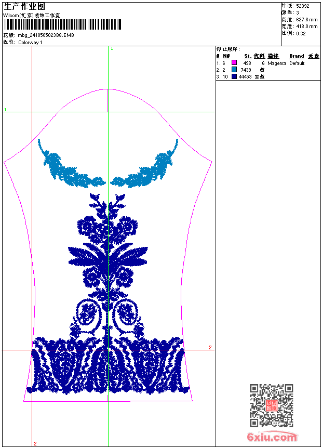This screenshot has width=322, height=447.
Task: Click the 停止顺序 heading
Action: [228, 49]
